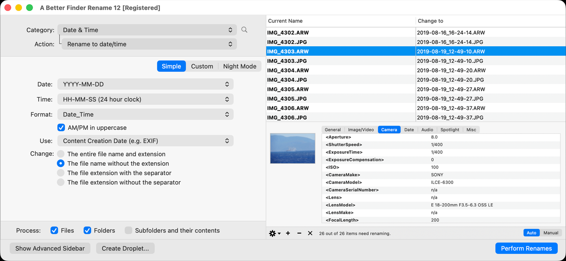
Task: Open the Date format dropdown
Action: [x=145, y=84]
